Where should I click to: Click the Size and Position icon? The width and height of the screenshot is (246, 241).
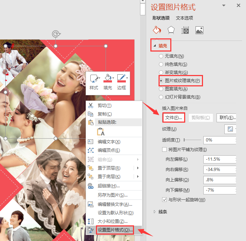pyautogui.click(x=91, y=221)
